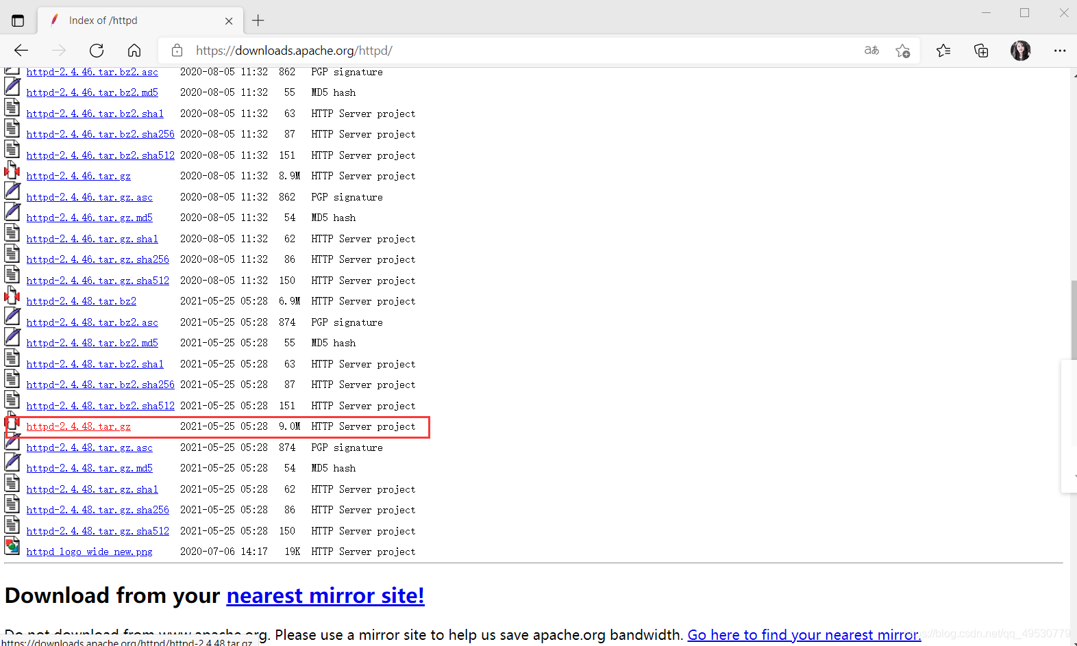The height and width of the screenshot is (646, 1077).
Task: Open httpd-2.4.48.tar.gz.sha1 link
Action: coord(92,489)
